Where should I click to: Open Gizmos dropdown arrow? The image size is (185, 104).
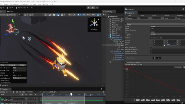pyautogui.click(x=100, y=15)
